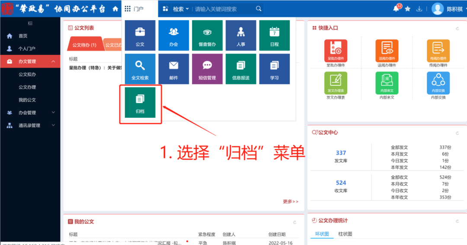467x245 pixels.
Task: Open 送阅办理件 quick entry
Action: tap(387, 53)
